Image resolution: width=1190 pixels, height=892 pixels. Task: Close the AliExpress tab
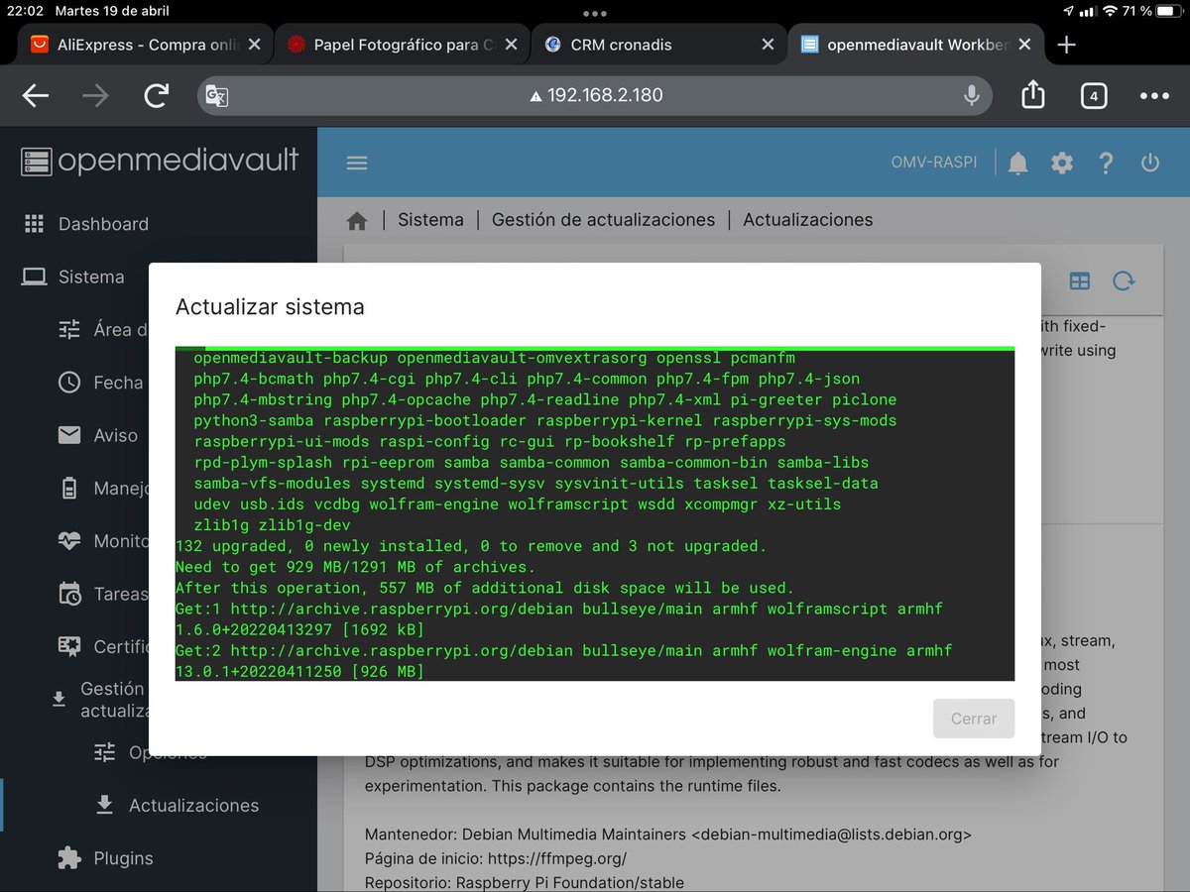254,45
